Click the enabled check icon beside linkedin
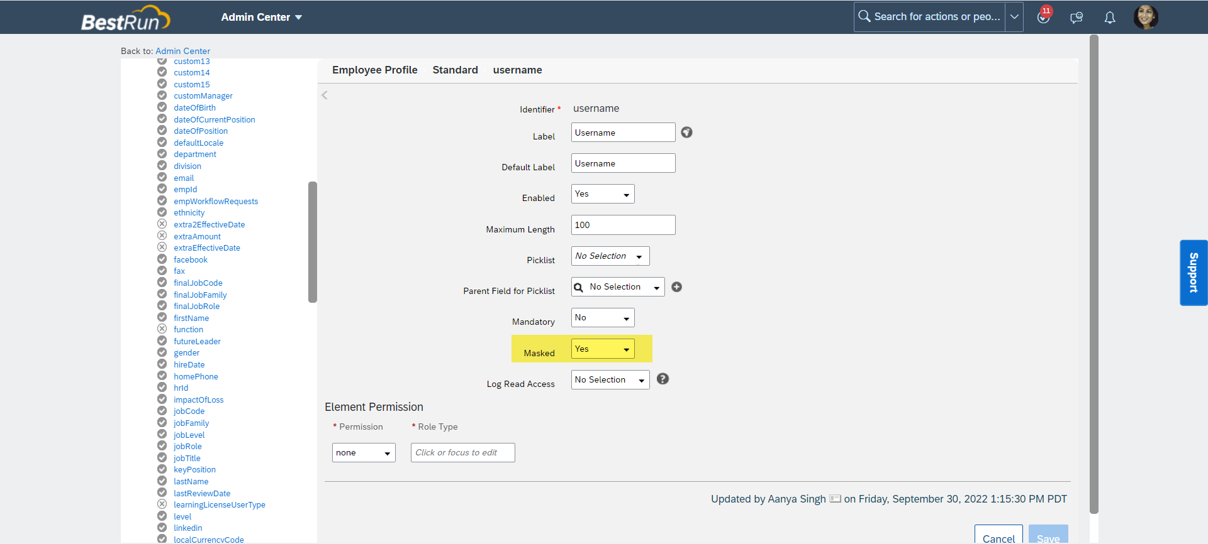The height and width of the screenshot is (544, 1208). pyautogui.click(x=162, y=528)
